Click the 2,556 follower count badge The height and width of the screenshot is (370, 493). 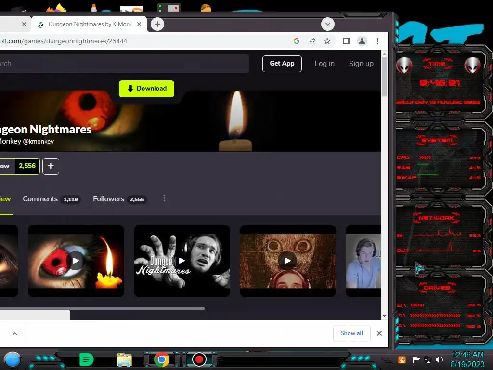(27, 166)
